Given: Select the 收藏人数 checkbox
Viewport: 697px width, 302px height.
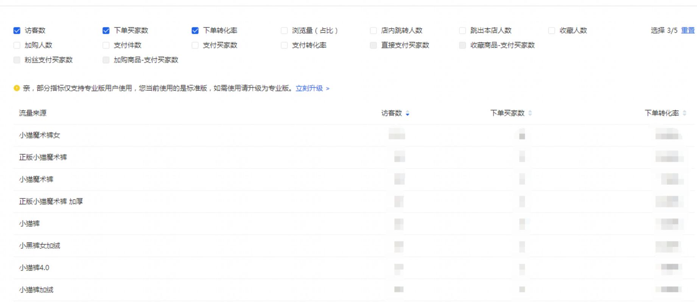Looking at the screenshot, I should click(552, 31).
